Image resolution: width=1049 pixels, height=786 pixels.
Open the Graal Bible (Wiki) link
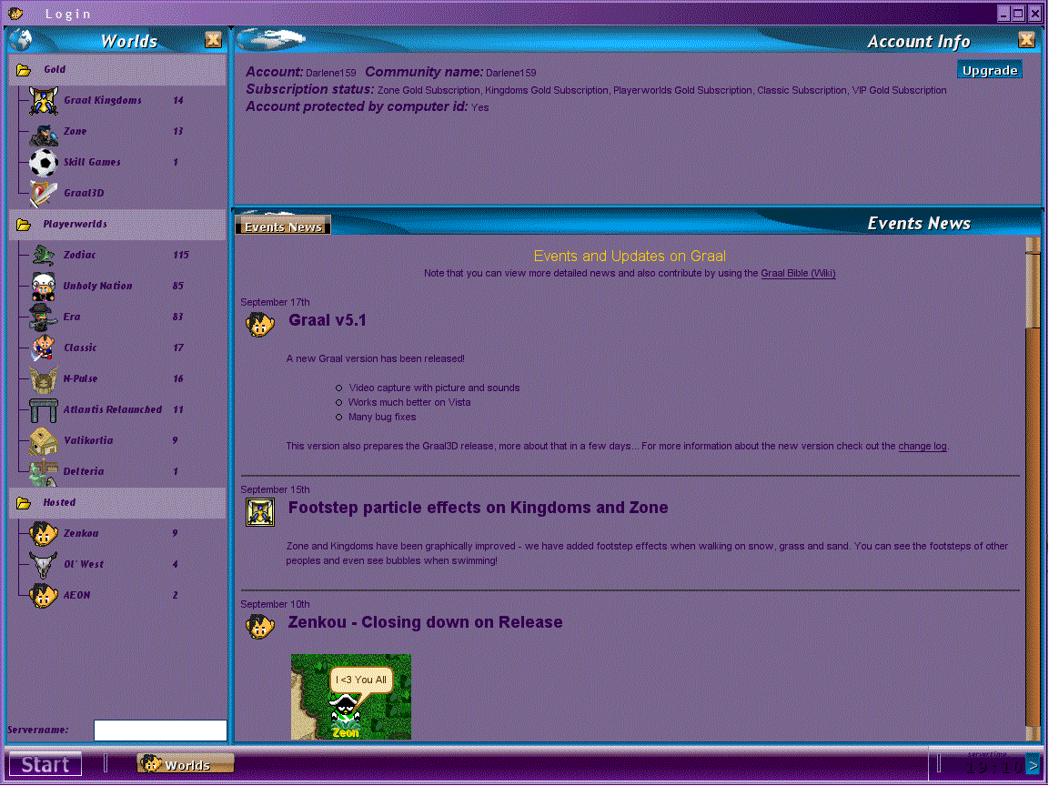click(x=798, y=273)
